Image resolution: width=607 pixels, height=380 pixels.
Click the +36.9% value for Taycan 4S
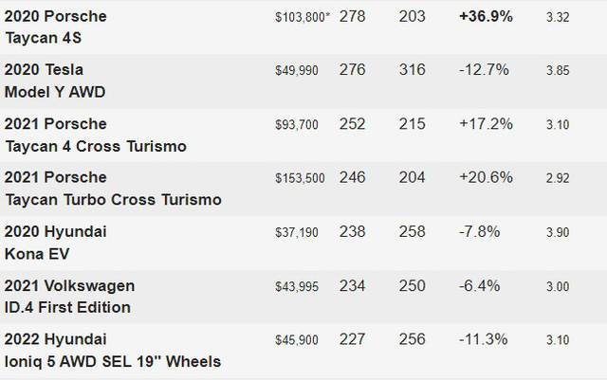[x=486, y=17]
